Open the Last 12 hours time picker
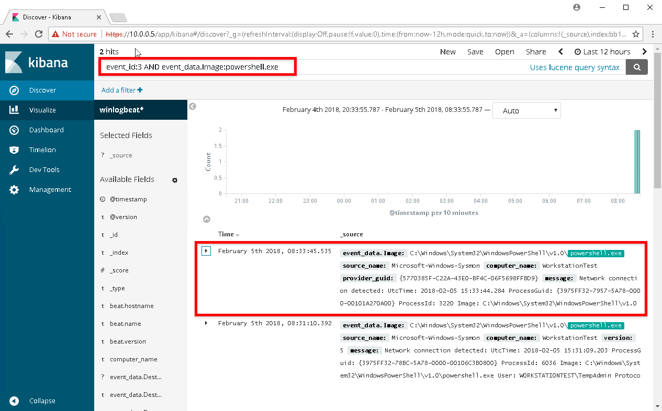The width and height of the screenshot is (662, 411). (x=602, y=52)
